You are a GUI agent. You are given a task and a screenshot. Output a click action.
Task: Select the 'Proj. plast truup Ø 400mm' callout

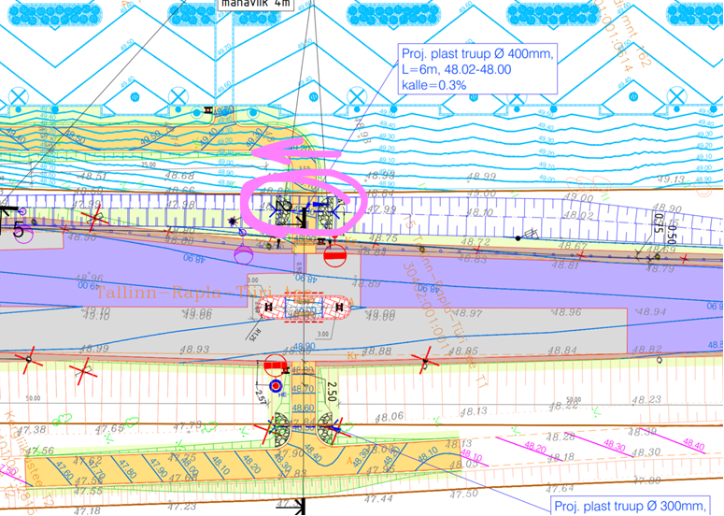[x=477, y=68]
